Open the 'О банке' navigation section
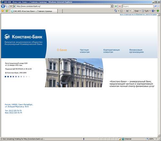161x141 pixels. click(62, 50)
